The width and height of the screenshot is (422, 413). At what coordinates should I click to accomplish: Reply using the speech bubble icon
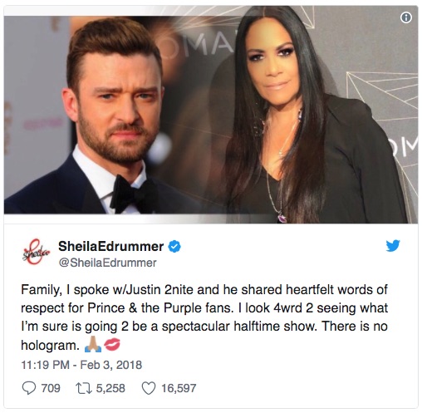tap(29, 388)
